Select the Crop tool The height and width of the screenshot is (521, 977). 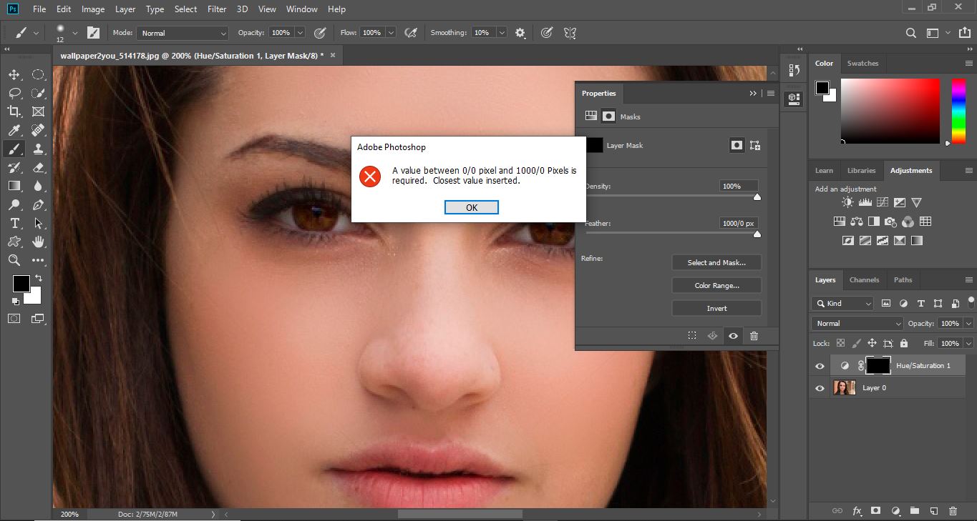pyautogui.click(x=14, y=111)
